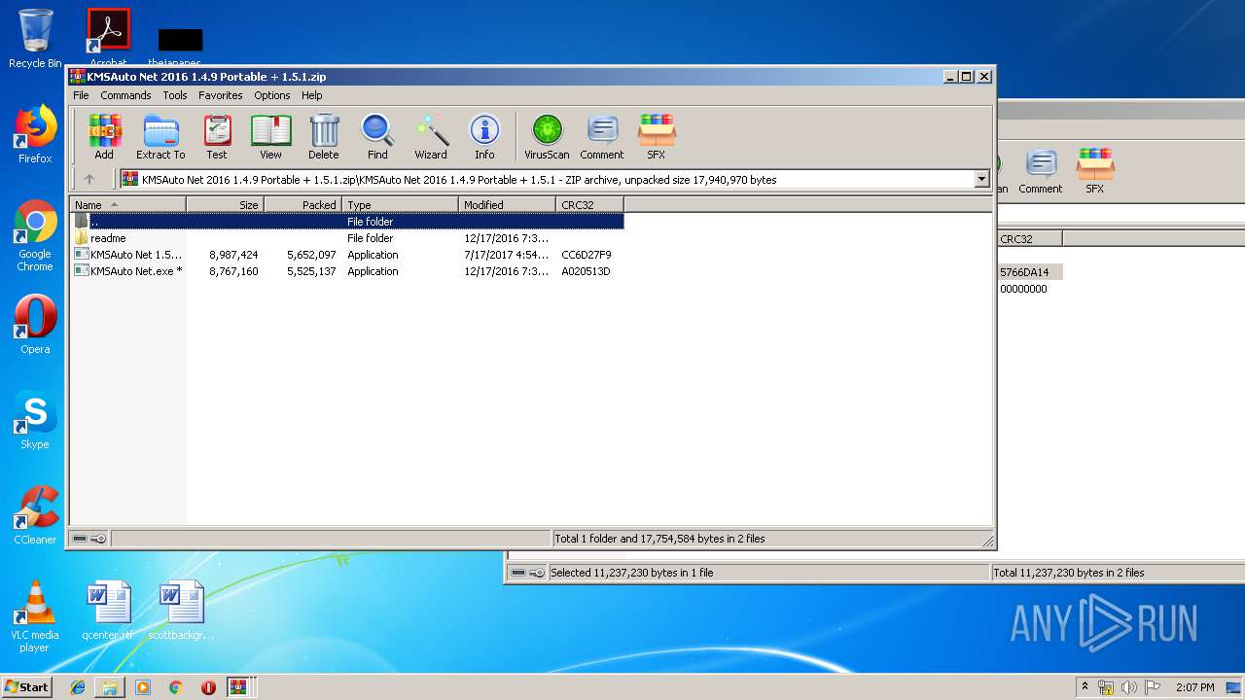Click CRC32 value CC6D27F9
The height and width of the screenshot is (700, 1245).
coord(586,255)
